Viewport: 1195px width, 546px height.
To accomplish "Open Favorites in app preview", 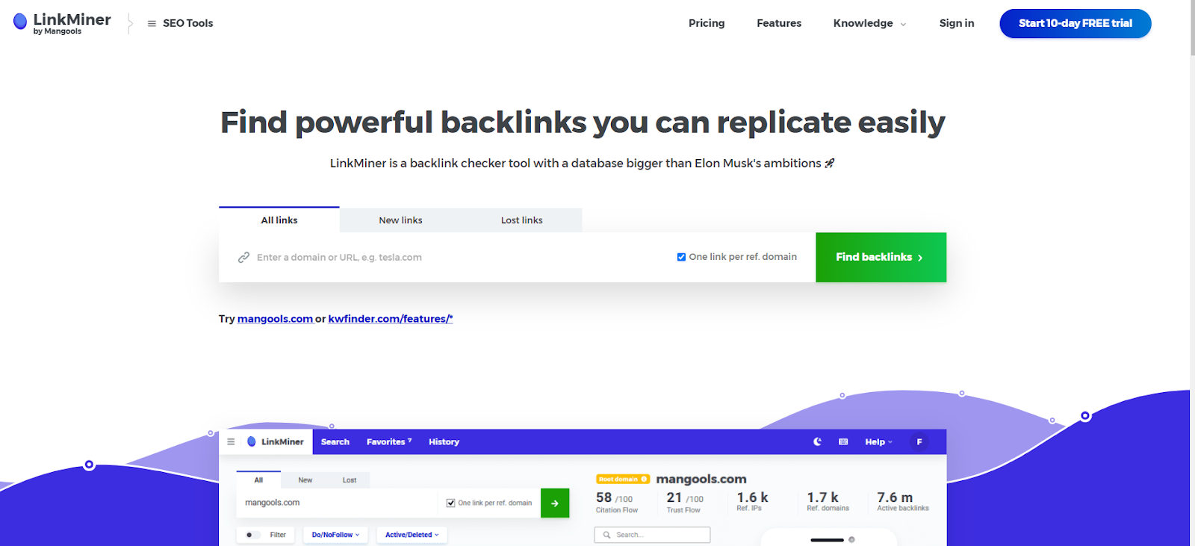I will tap(389, 441).
